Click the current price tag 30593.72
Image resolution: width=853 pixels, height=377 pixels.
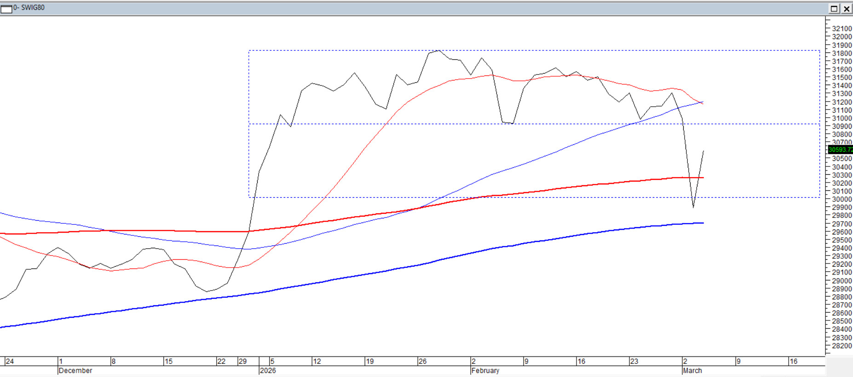840,149
